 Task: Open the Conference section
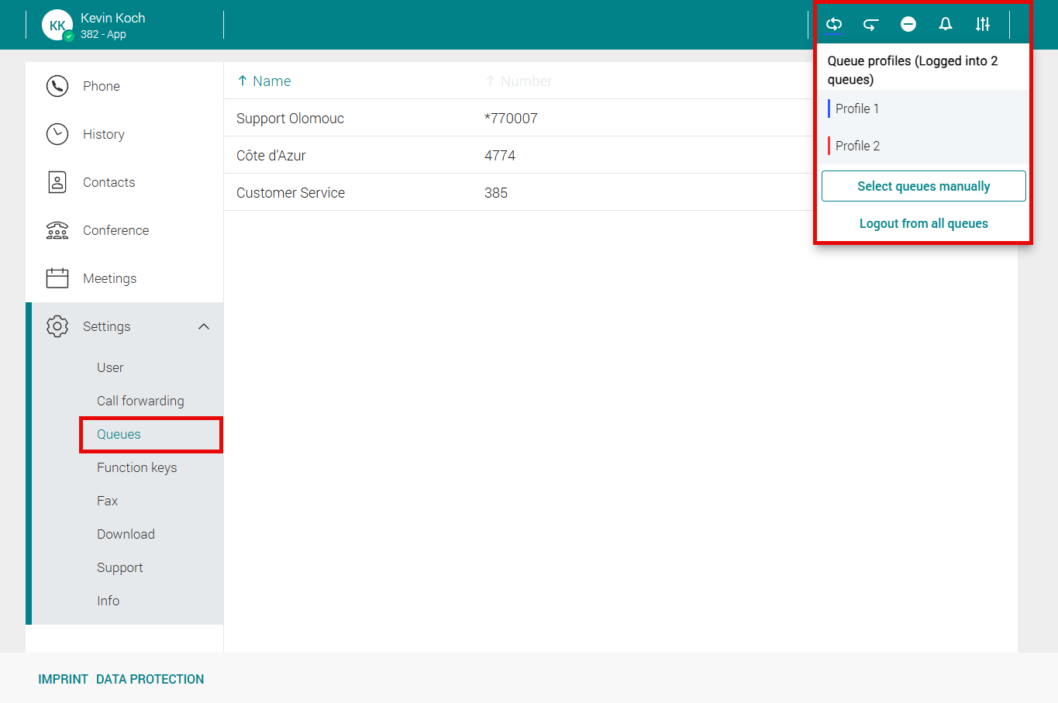115,230
